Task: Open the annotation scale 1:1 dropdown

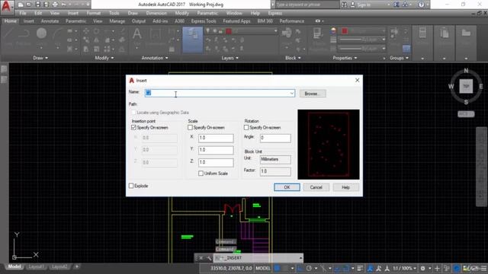Action: 404,268
